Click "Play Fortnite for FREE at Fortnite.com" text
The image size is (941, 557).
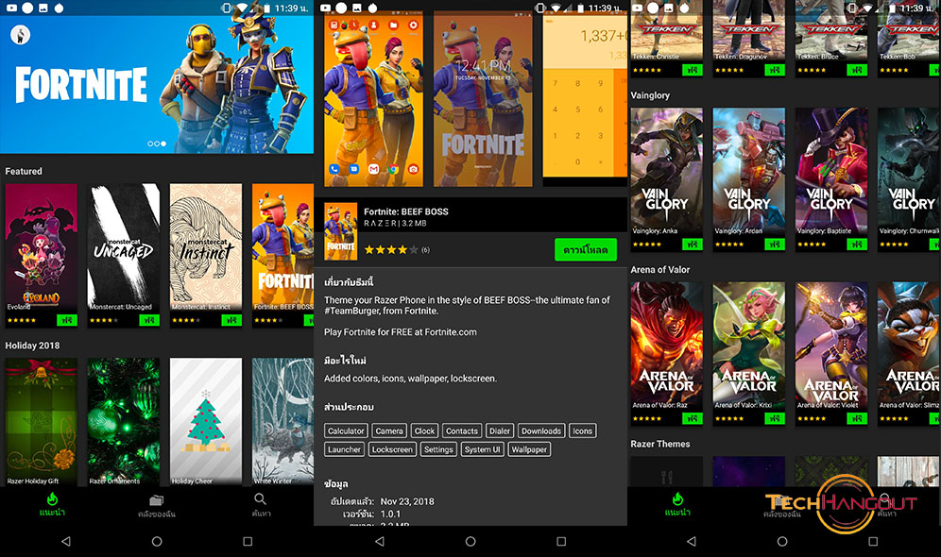point(401,332)
